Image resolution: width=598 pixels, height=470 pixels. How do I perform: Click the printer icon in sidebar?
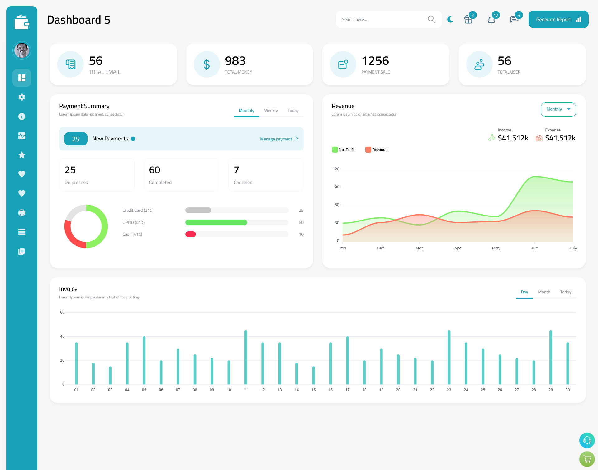click(x=22, y=213)
